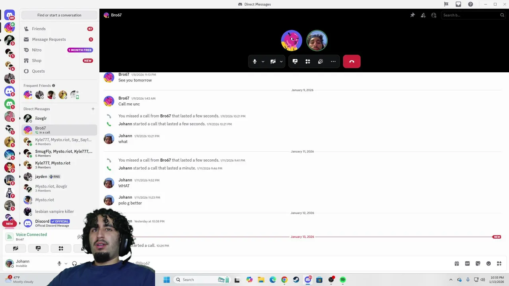Open Spotify from the taskbar
Viewport: 509px width, 286px height.
point(343,280)
